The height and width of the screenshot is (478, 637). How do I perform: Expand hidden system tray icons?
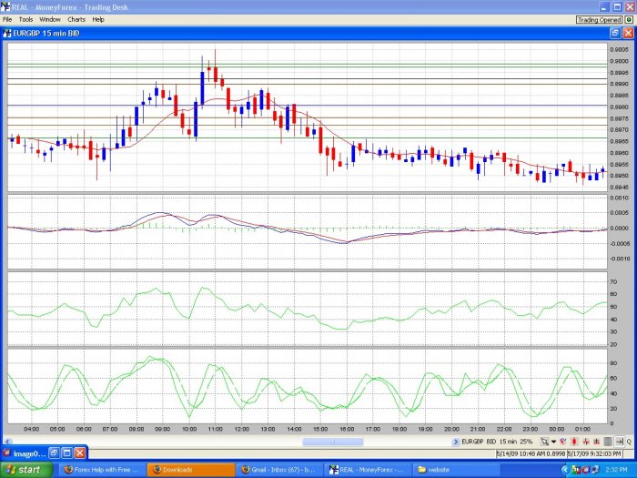(565, 470)
